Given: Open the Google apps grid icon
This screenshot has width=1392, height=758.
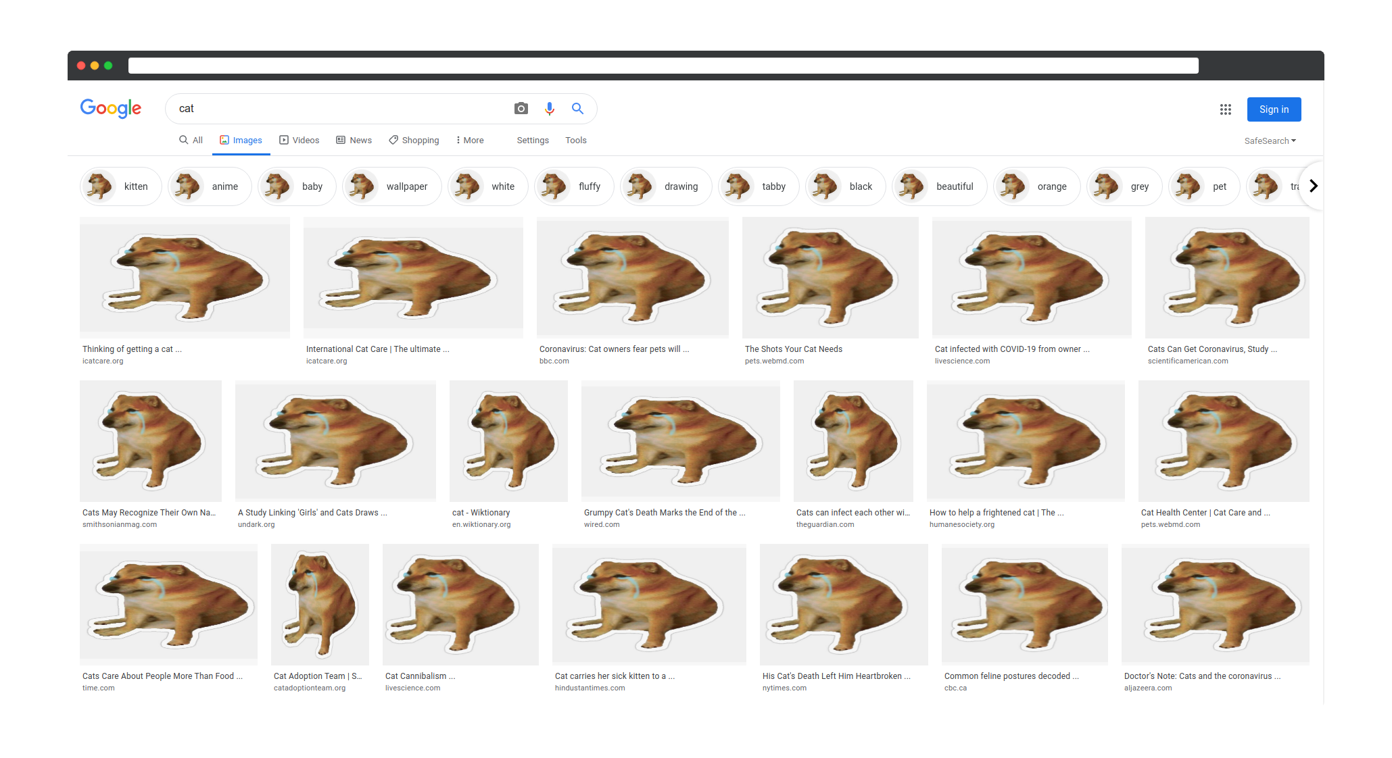Looking at the screenshot, I should pyautogui.click(x=1225, y=109).
